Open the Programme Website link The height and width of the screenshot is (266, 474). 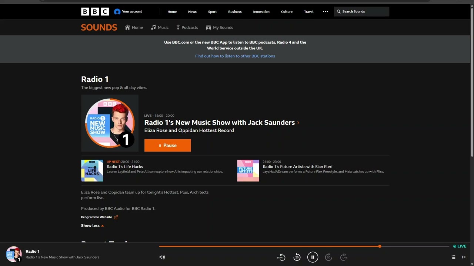pyautogui.click(x=96, y=217)
